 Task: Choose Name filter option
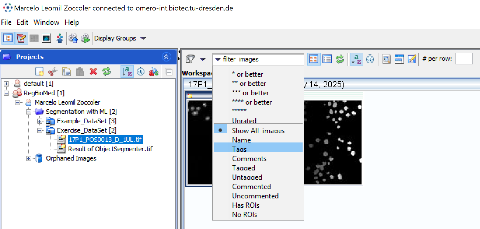[258, 140]
